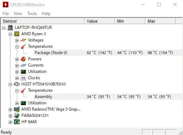183x135 pixels.
Task: Click the Powers flame icon
Action: (23, 59)
